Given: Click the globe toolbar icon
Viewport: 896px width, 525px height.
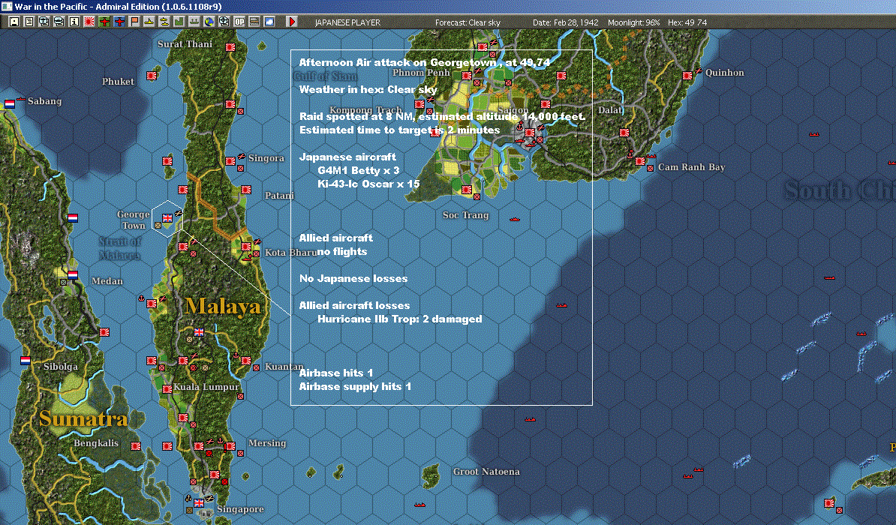Looking at the screenshot, I should [209, 22].
